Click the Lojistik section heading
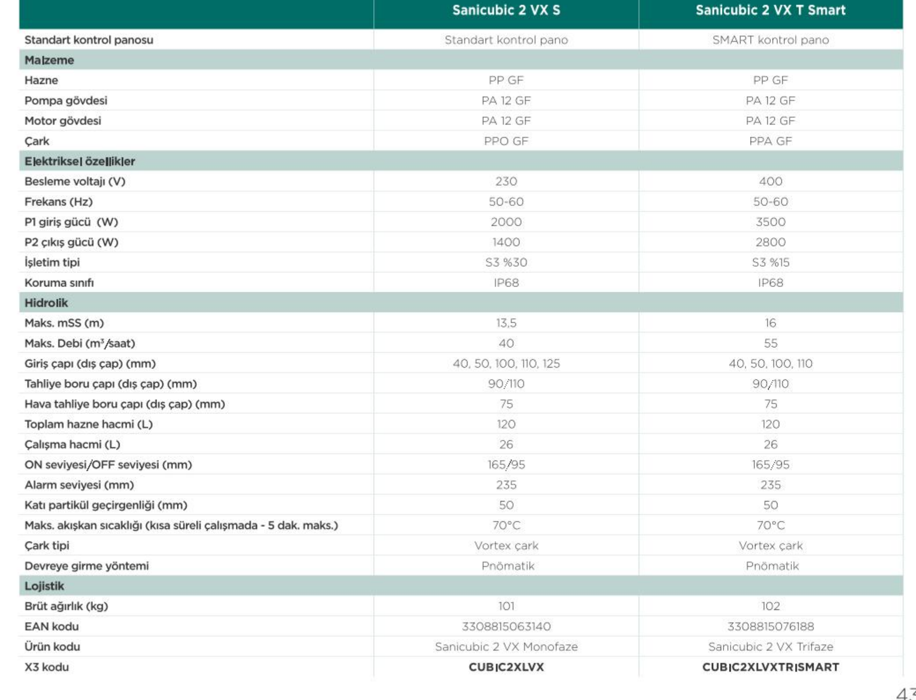Image resolution: width=916 pixels, height=700 pixels. click(44, 586)
